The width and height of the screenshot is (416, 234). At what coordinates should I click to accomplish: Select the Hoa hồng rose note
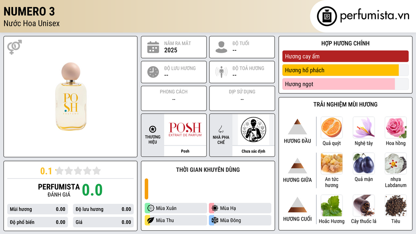click(396, 127)
